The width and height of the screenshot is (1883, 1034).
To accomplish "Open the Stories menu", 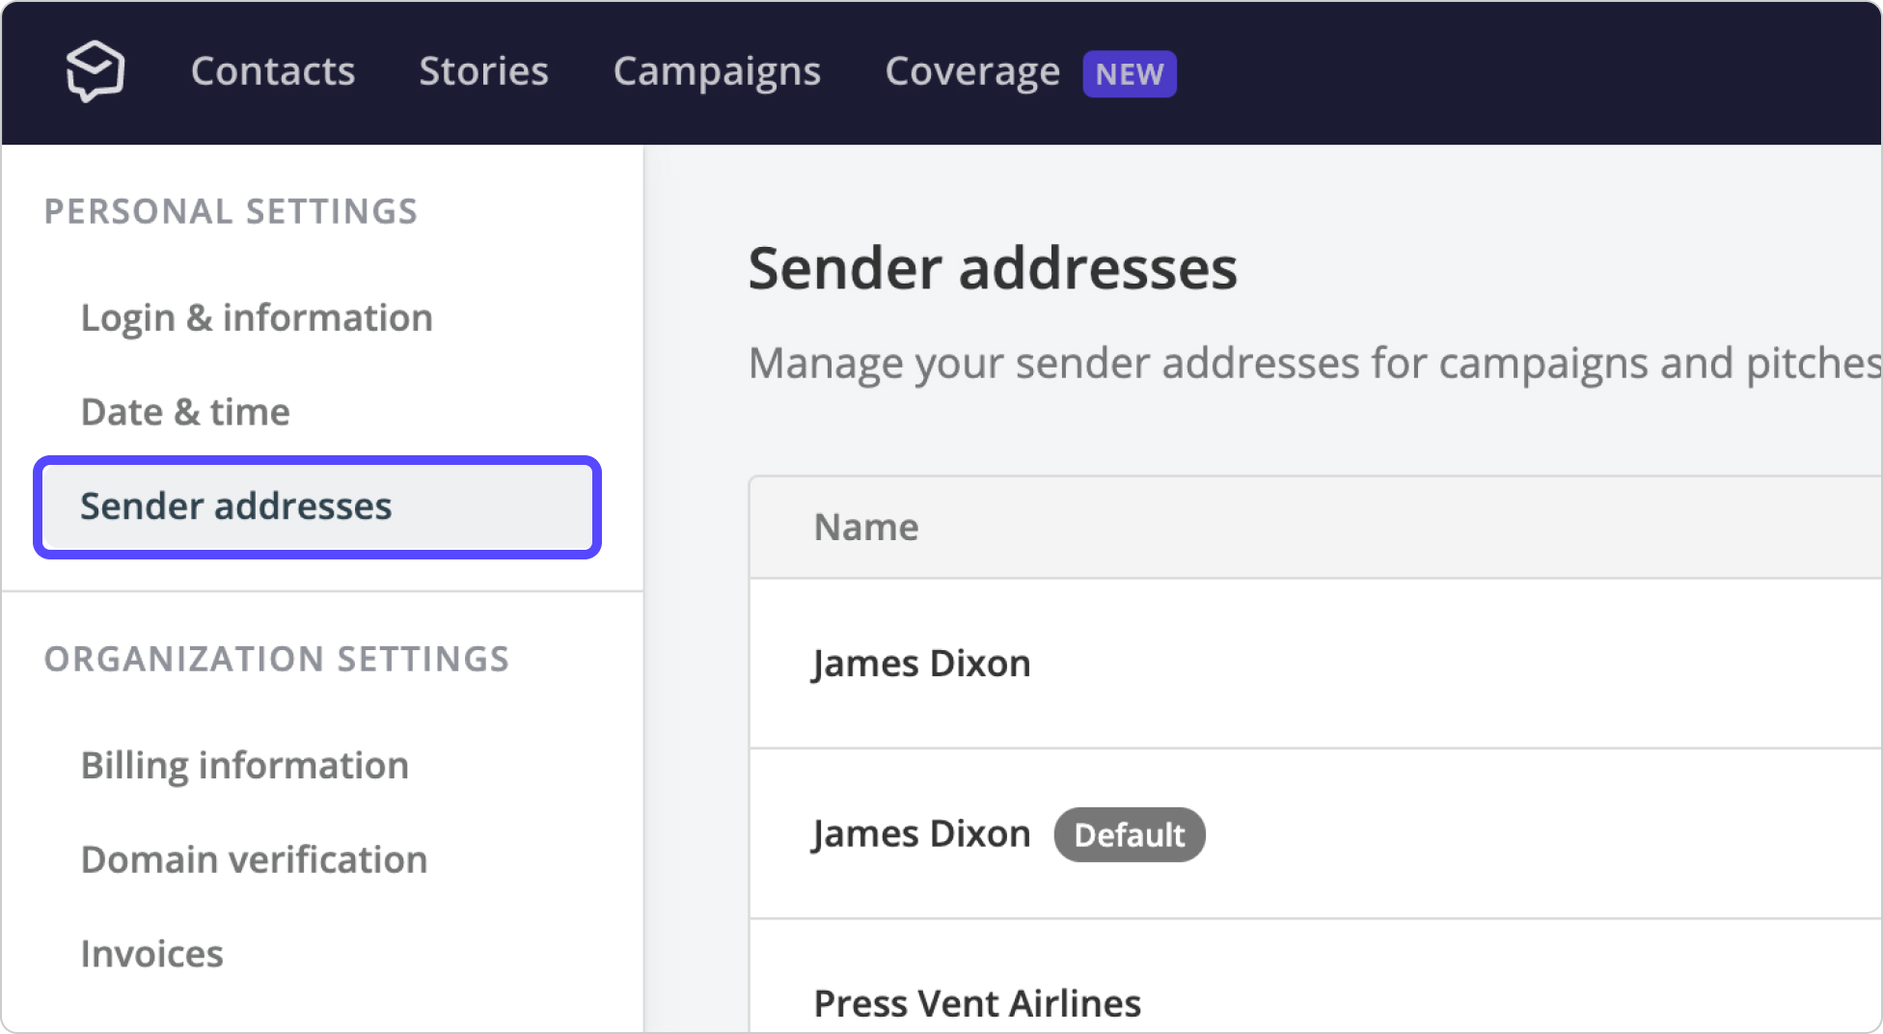I will click(x=483, y=71).
